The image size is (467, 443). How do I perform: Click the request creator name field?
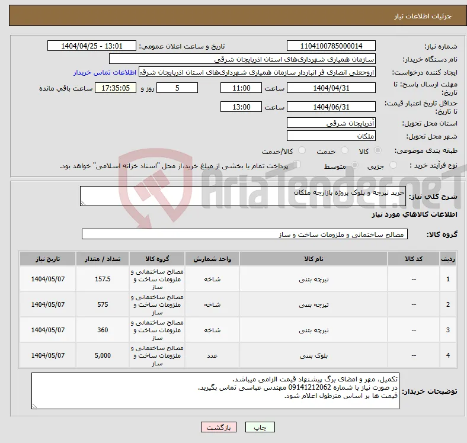click(257, 72)
